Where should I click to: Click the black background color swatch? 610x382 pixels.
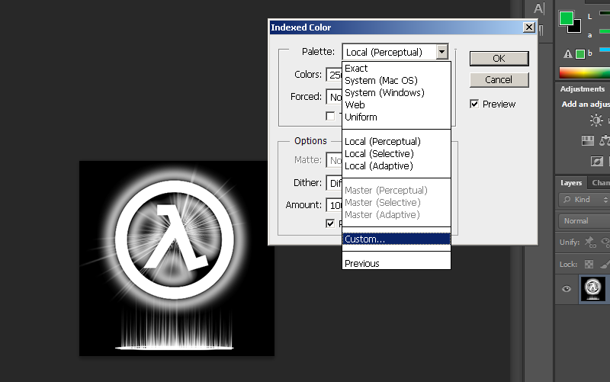[576, 28]
